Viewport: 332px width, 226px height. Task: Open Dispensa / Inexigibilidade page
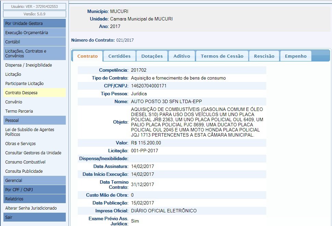point(28,65)
